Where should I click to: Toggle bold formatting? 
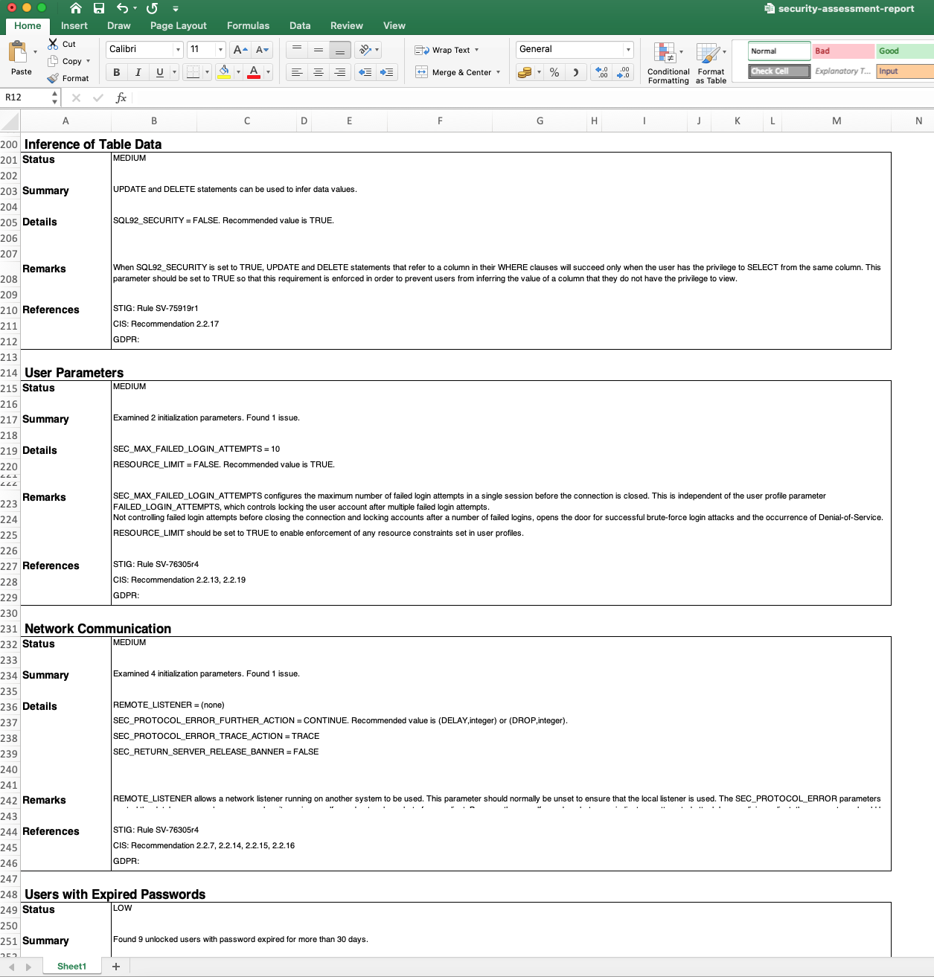pyautogui.click(x=116, y=72)
